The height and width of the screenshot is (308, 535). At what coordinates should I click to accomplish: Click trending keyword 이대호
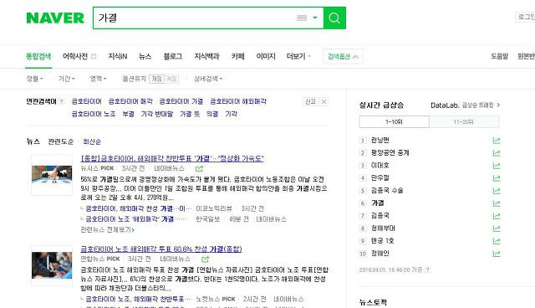380,165
